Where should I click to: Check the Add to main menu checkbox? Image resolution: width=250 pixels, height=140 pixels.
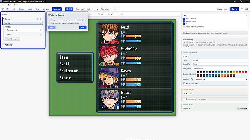(x=184, y=83)
